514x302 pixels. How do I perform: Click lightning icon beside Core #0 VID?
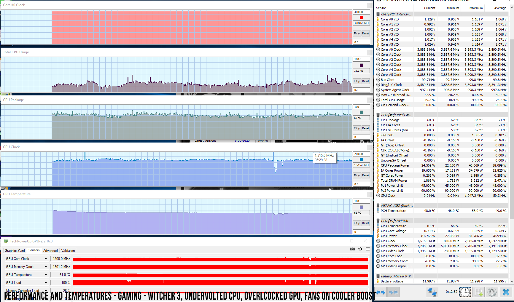click(378, 19)
